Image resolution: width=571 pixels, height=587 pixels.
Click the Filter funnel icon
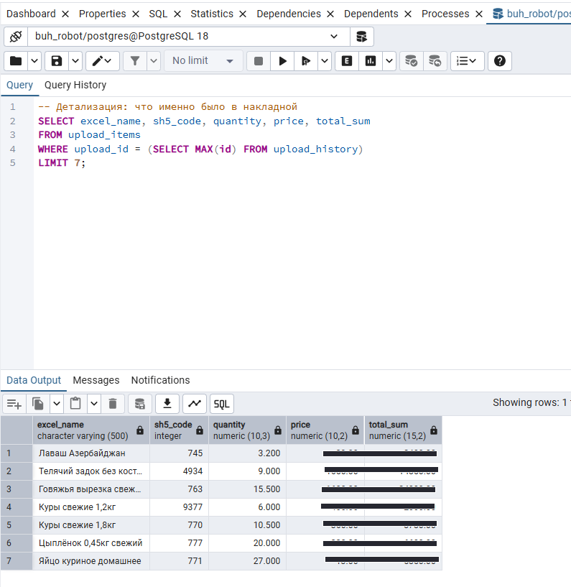(x=135, y=61)
